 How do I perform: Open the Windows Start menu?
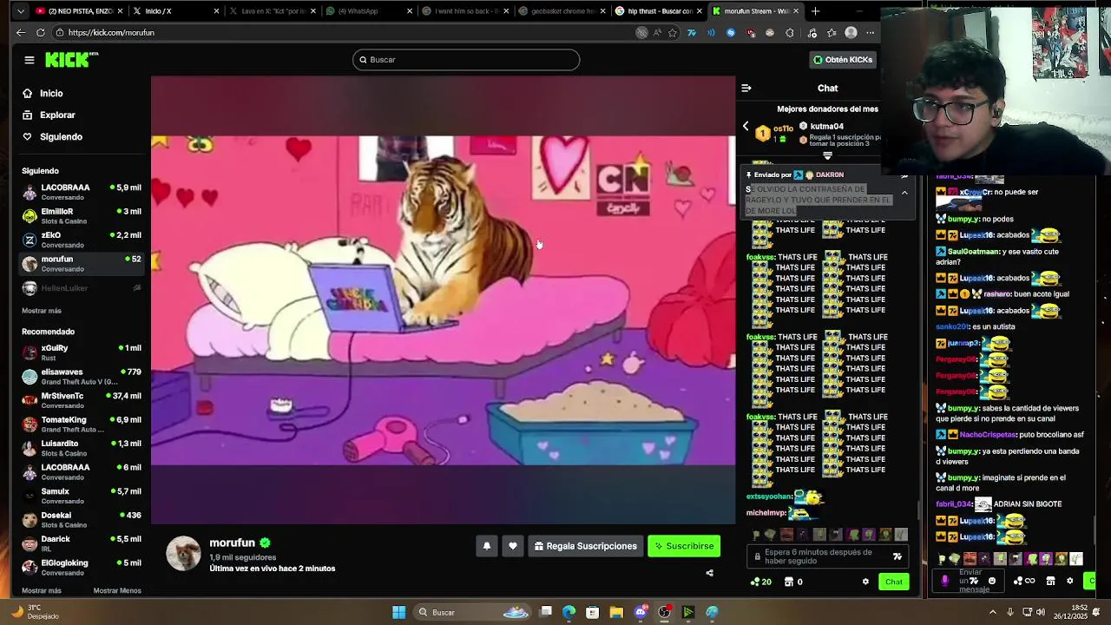[398, 612]
